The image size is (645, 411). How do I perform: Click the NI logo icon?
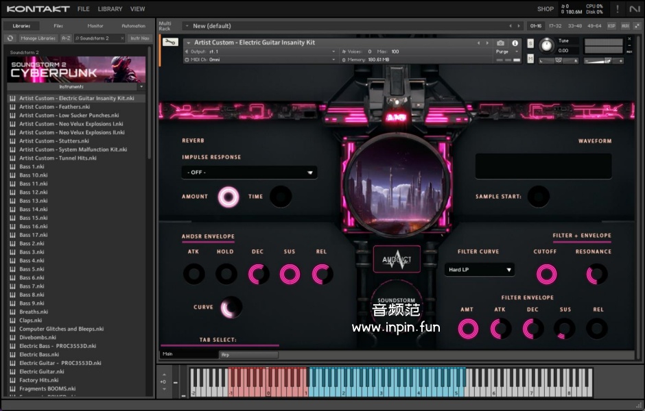click(x=634, y=9)
